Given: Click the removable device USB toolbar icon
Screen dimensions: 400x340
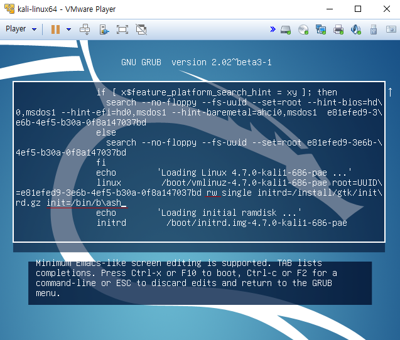Looking at the screenshot, I should pyautogui.click(x=104, y=29).
